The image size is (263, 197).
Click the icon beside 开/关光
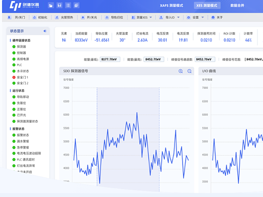[x=83, y=17]
